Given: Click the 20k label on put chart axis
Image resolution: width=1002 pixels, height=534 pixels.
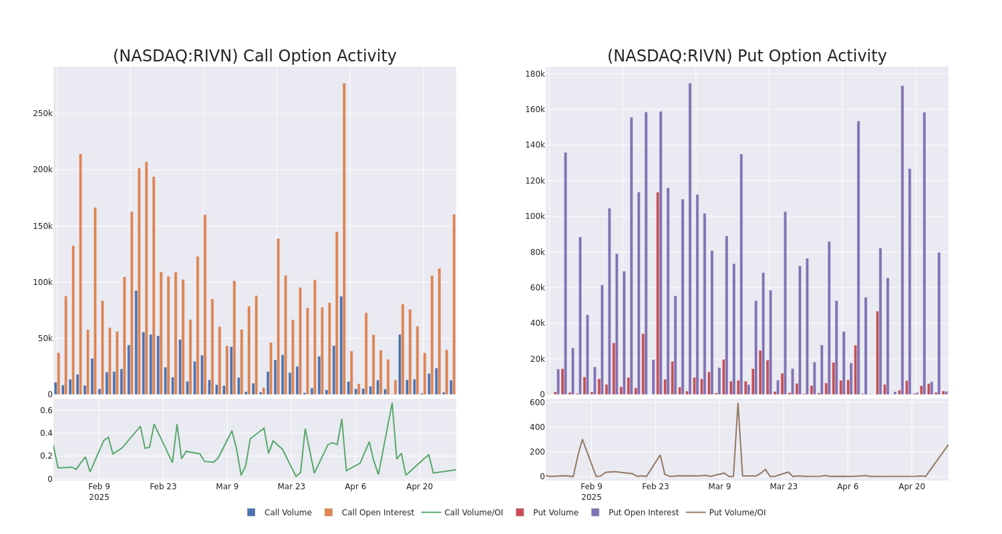Looking at the screenshot, I should point(537,358).
